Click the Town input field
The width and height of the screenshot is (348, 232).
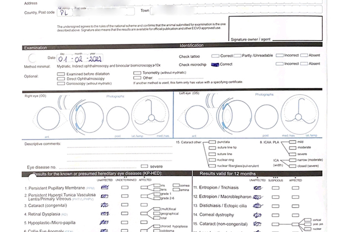tap(236, 10)
